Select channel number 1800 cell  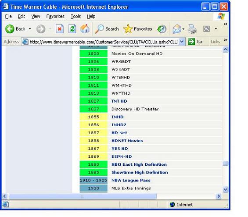pyautogui.click(x=93, y=53)
